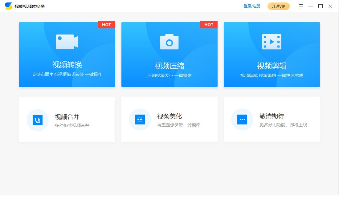Click the 视频美化 sliders icon
This screenshot has width=339, height=203.
point(140,120)
